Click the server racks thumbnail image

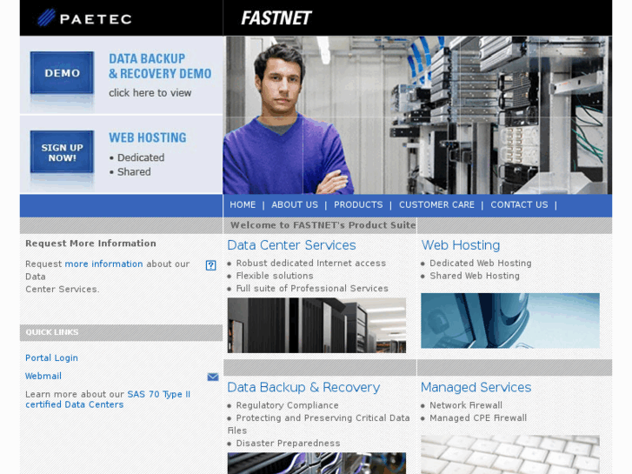pos(316,325)
